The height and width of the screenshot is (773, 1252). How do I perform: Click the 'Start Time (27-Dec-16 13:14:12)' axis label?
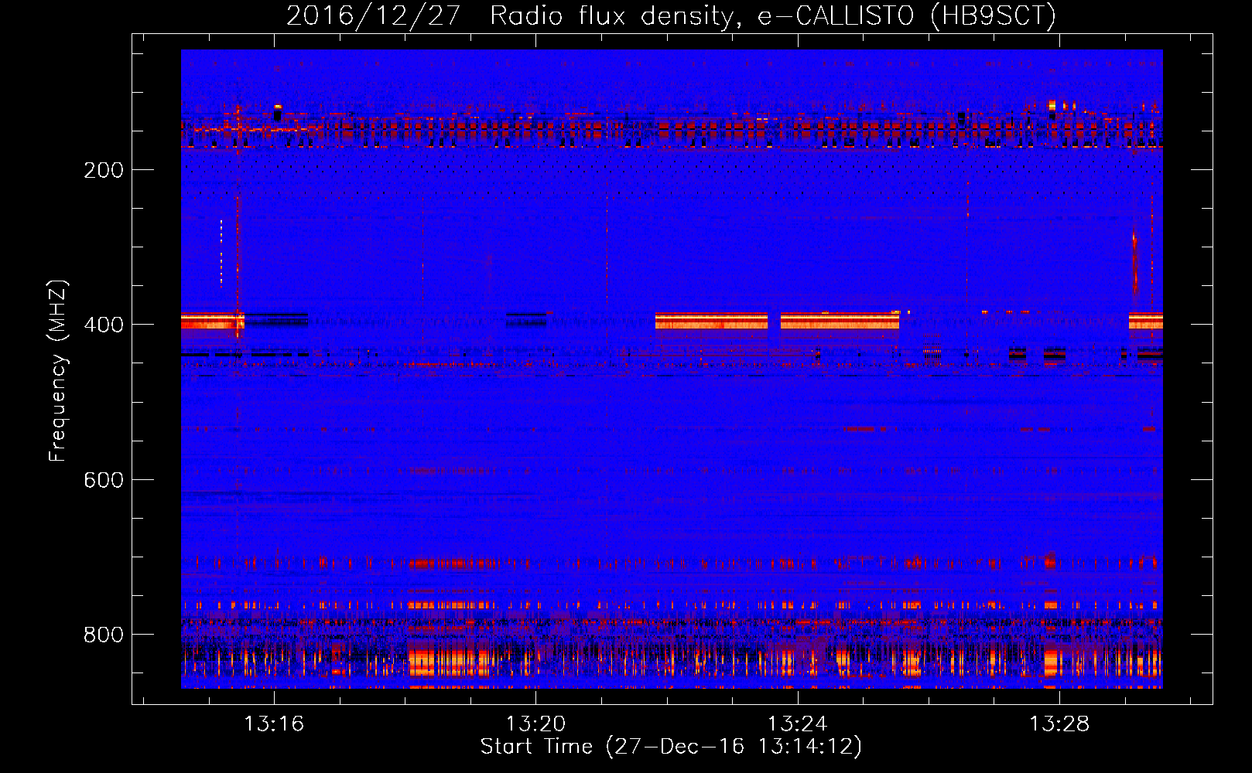[x=671, y=747]
